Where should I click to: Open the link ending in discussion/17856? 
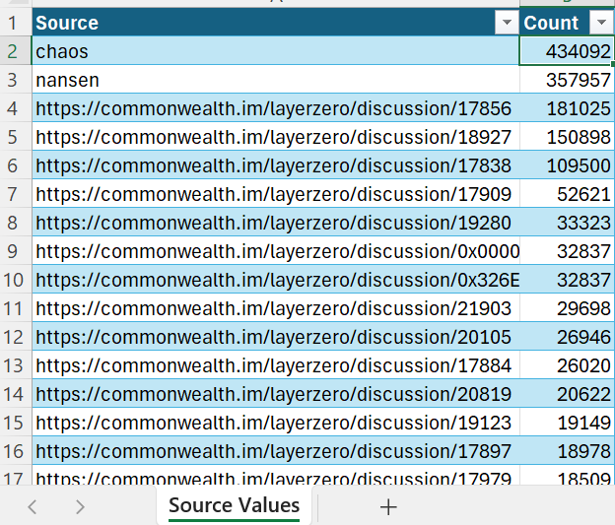[273, 108]
